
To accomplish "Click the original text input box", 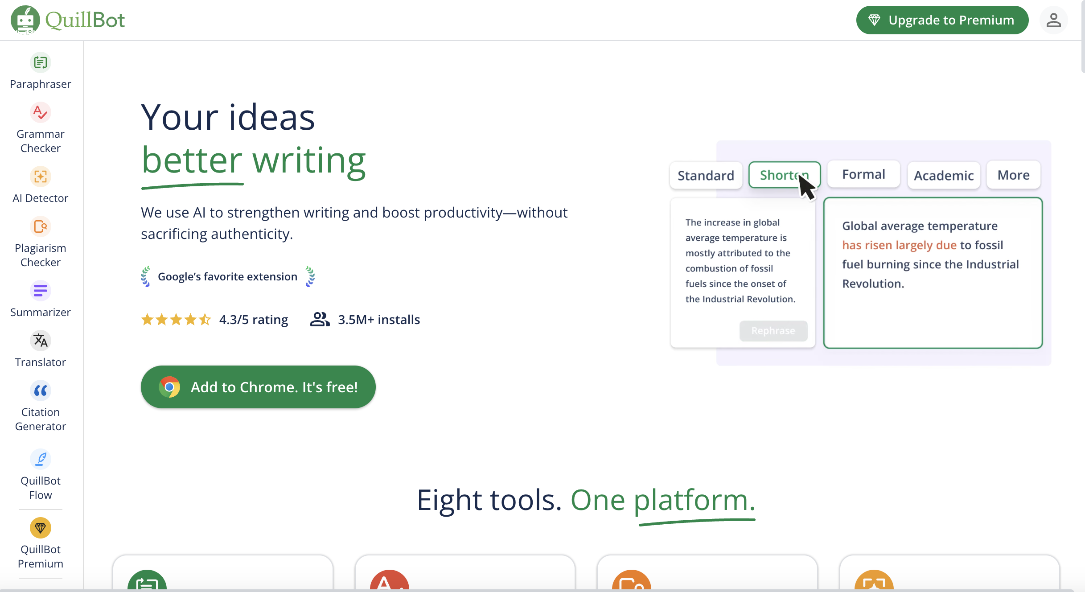I will 743,273.
